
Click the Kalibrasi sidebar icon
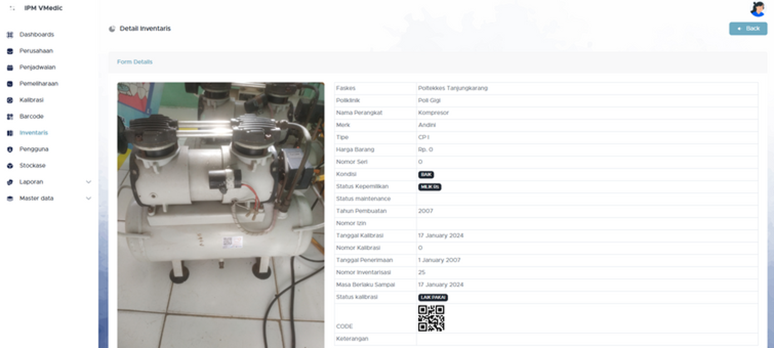(x=9, y=100)
